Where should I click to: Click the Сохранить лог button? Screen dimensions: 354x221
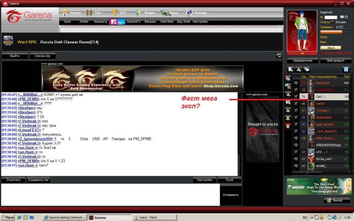click(38, 180)
